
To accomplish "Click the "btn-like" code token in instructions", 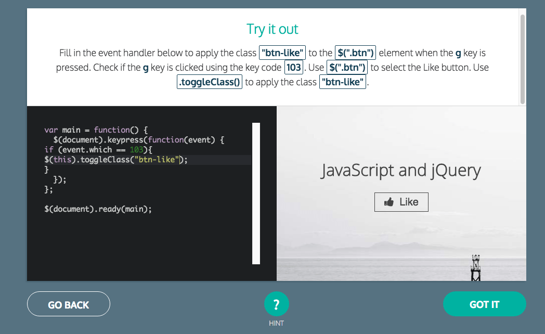I will tap(282, 53).
